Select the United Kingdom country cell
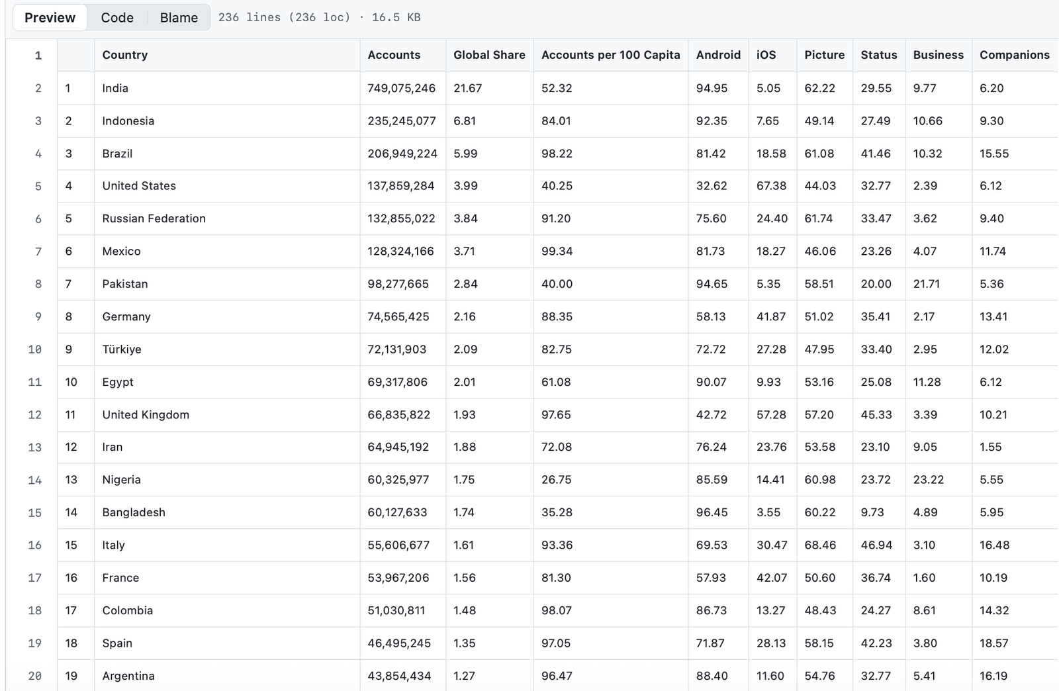 coord(227,414)
